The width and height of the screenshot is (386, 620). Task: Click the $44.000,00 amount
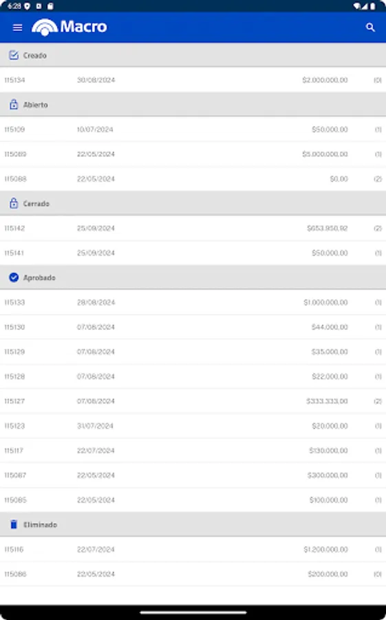click(x=330, y=327)
